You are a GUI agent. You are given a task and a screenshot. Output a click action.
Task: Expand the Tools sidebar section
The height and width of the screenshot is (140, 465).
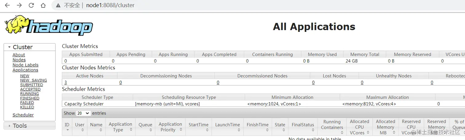[30, 126]
